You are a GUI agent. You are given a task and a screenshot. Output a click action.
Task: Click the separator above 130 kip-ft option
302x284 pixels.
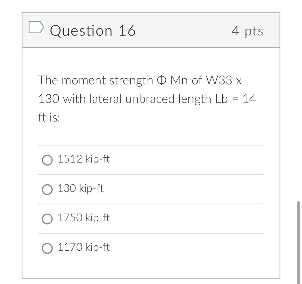(x=151, y=174)
